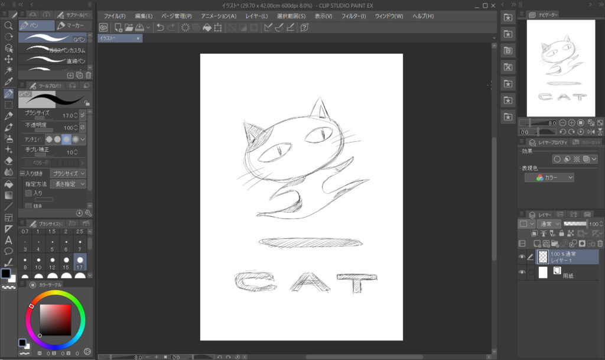Screen dimensions: 605x360
Task: Select the Auto select magic wand tool
Action: coord(8,70)
